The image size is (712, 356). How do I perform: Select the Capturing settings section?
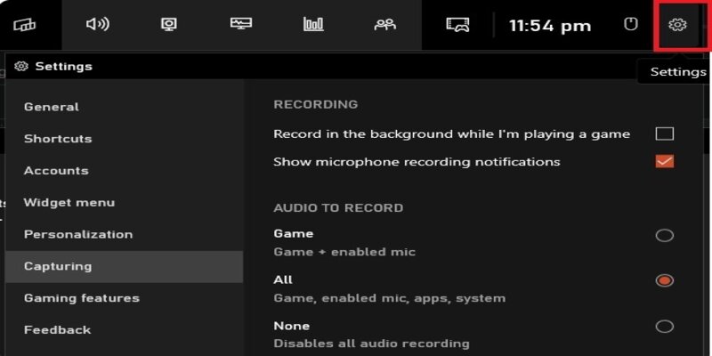coord(125,266)
